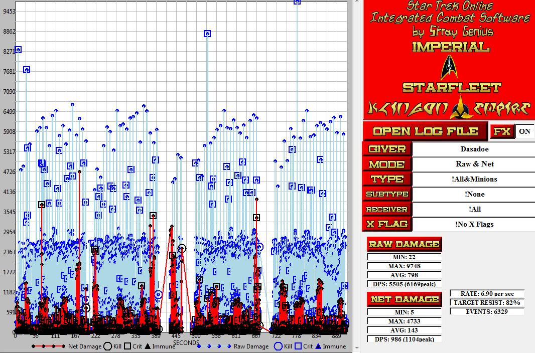Click the DPS: 5505 (6169peak) value

click(x=405, y=284)
